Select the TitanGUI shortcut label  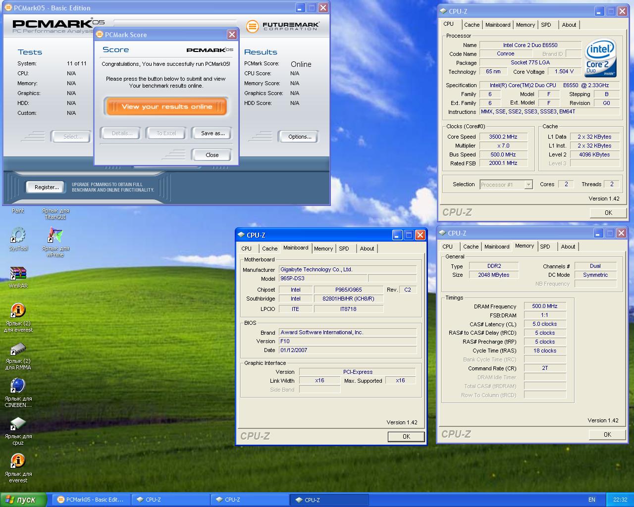point(55,213)
